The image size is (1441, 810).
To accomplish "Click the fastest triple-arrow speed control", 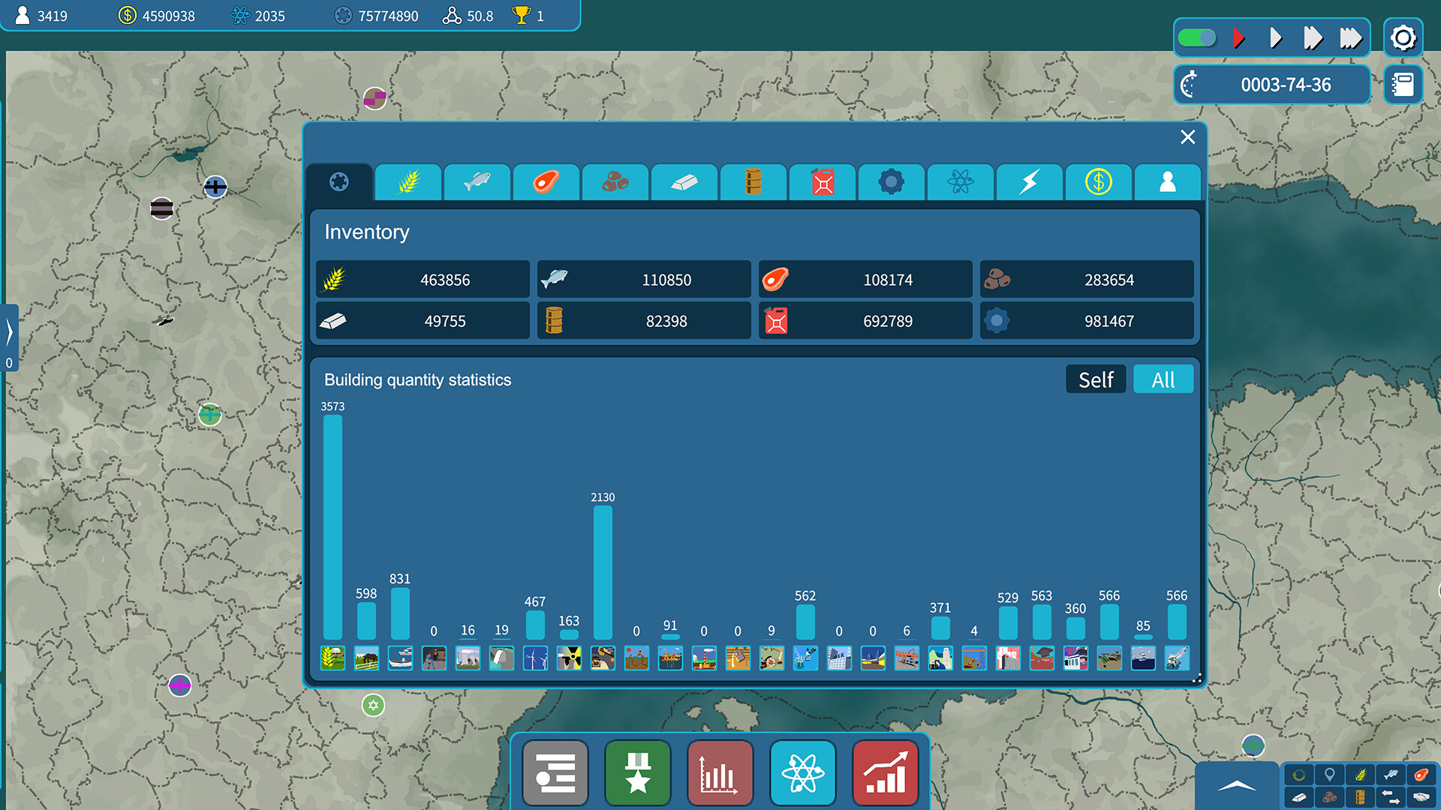I will [x=1352, y=37].
